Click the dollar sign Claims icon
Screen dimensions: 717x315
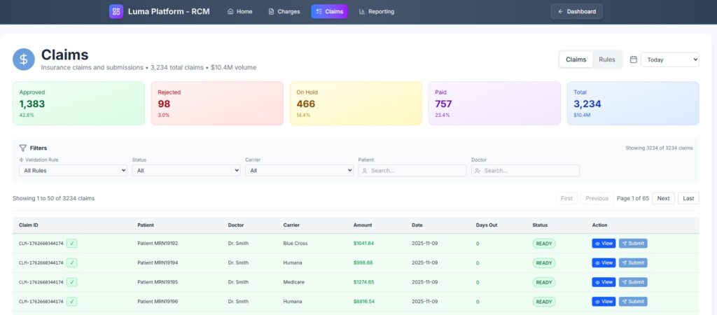[24, 59]
